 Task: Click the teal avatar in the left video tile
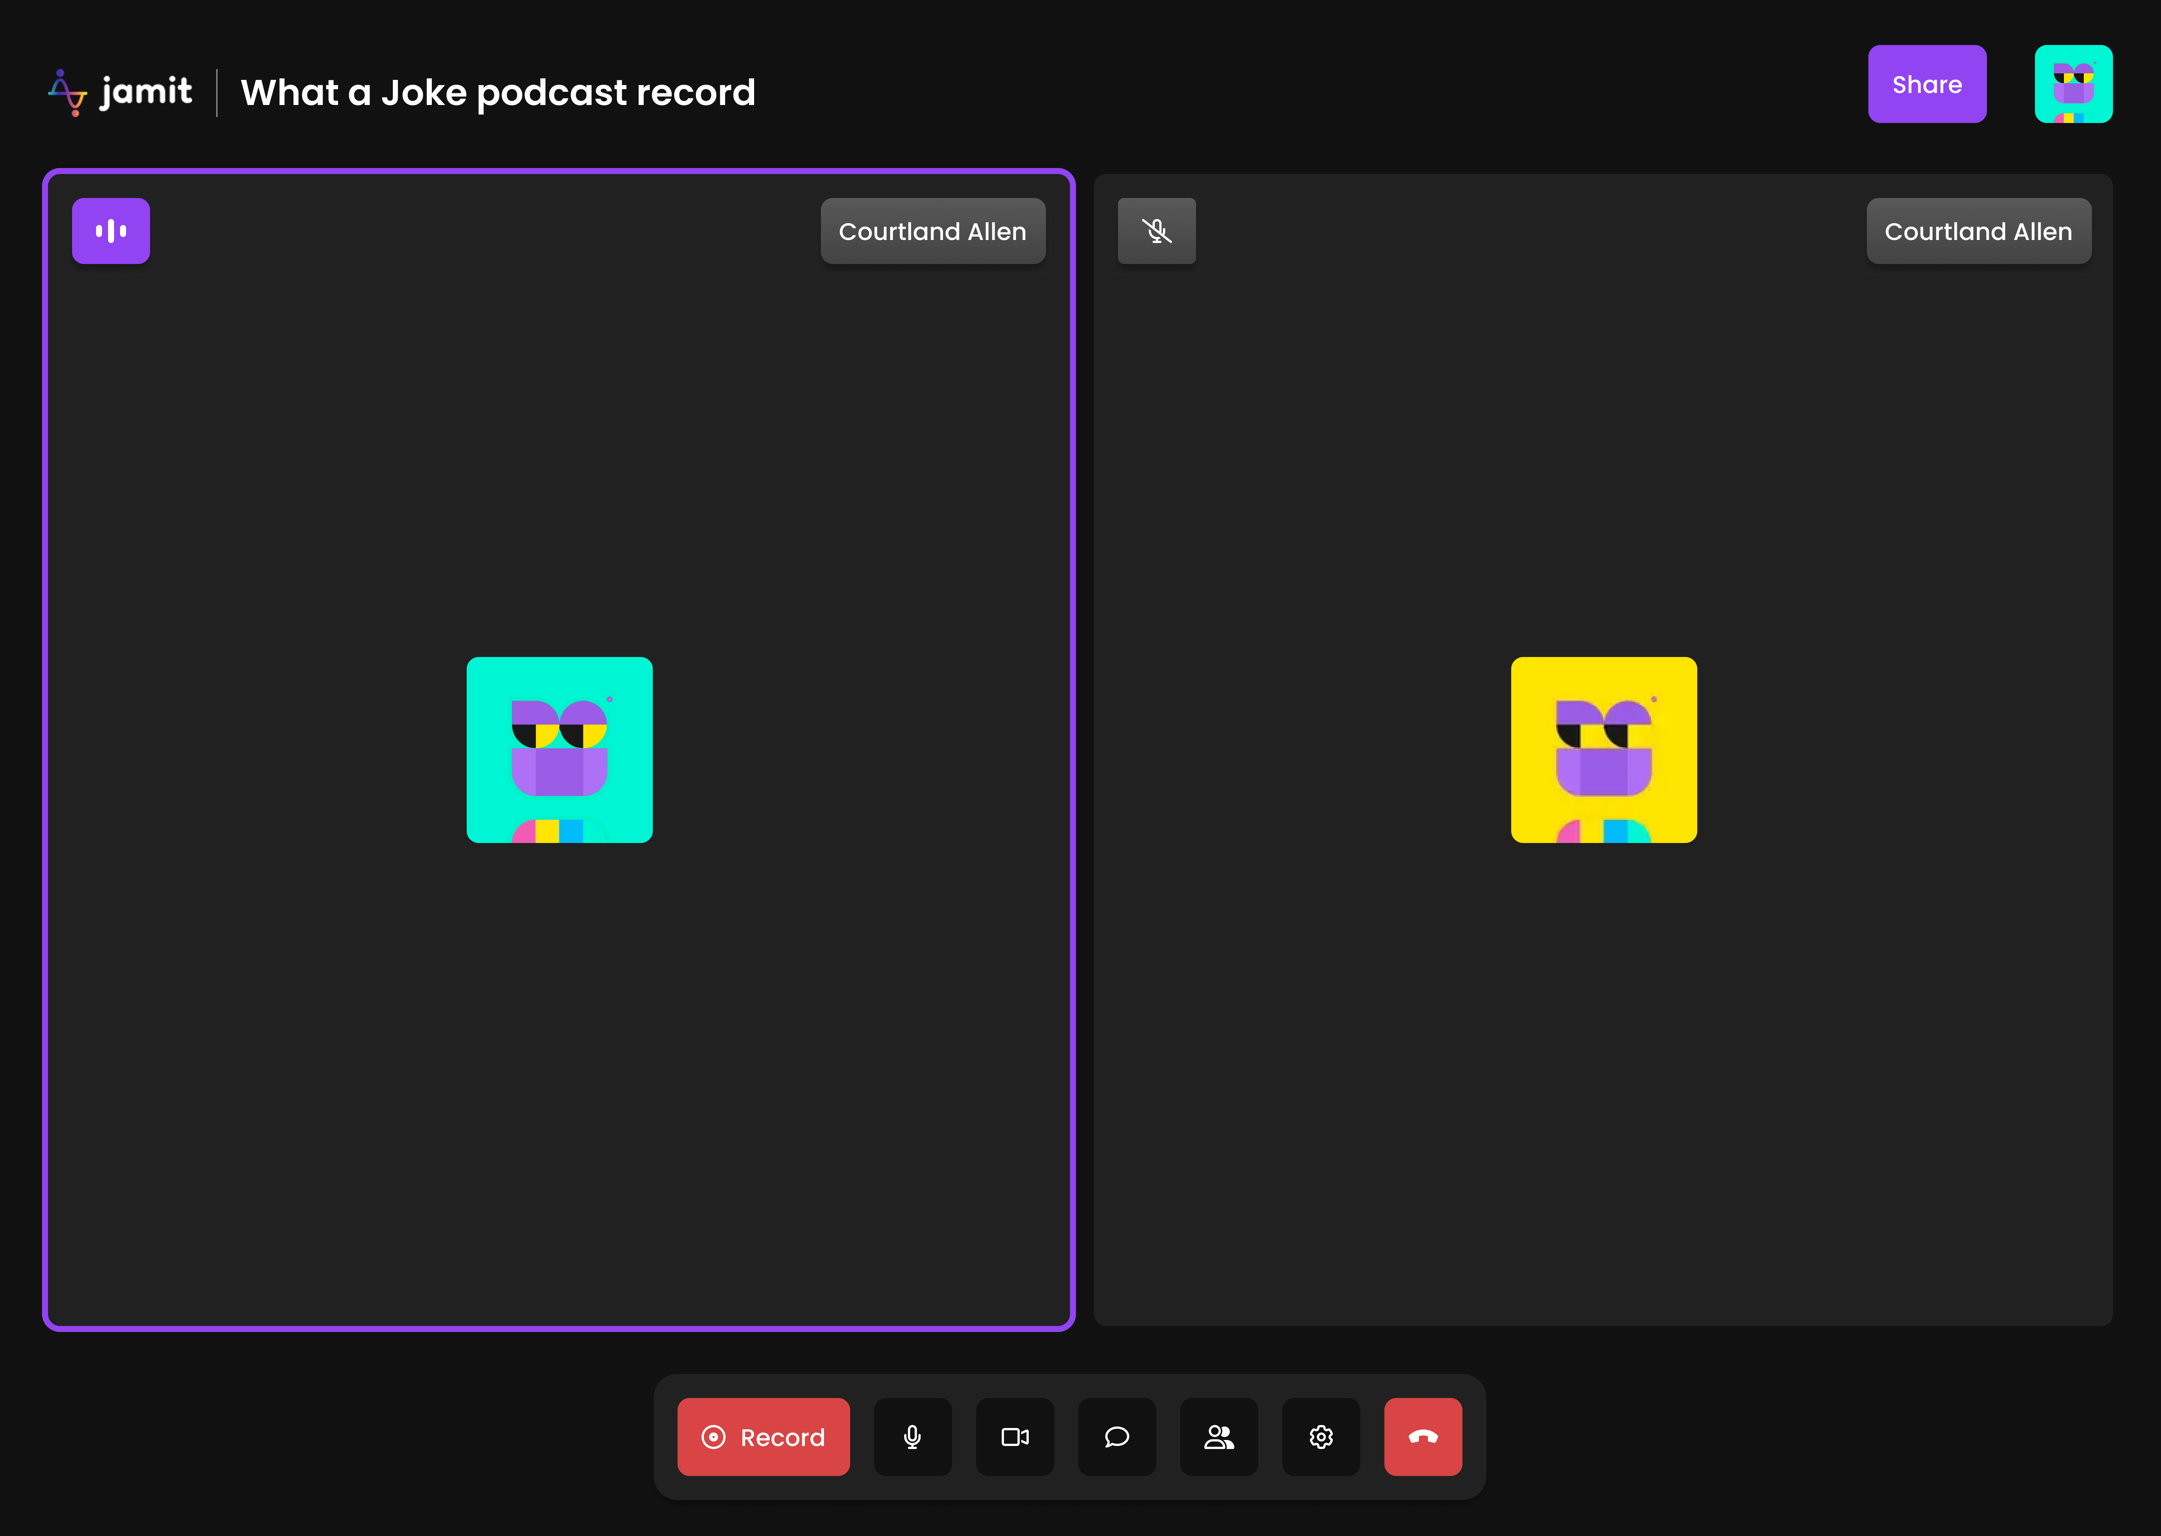(559, 749)
